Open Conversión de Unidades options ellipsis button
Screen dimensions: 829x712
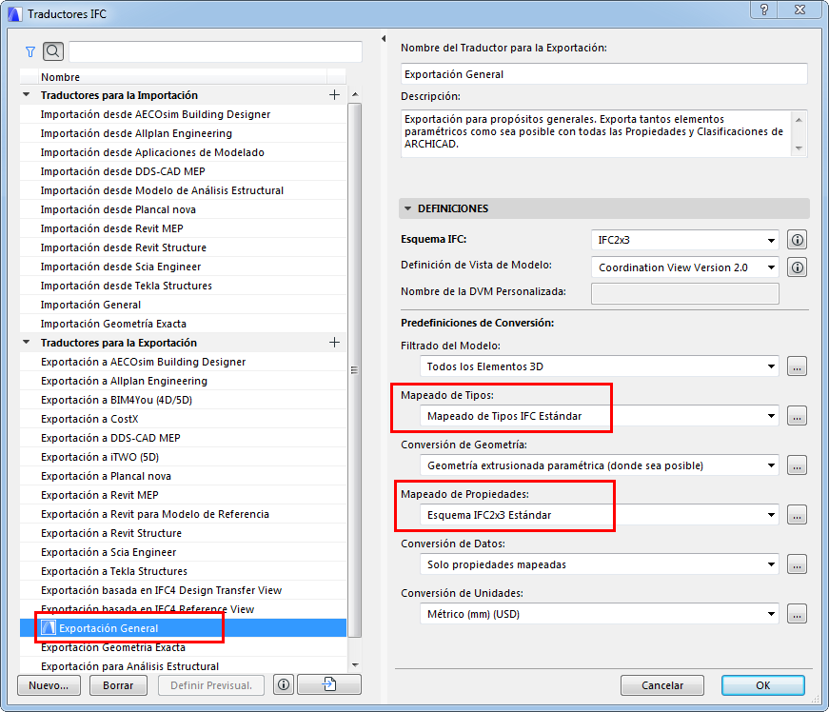(798, 614)
